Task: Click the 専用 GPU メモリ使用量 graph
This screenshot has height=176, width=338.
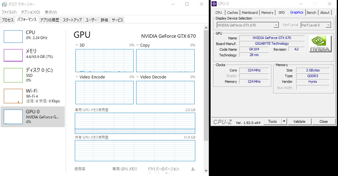Action: click(135, 123)
